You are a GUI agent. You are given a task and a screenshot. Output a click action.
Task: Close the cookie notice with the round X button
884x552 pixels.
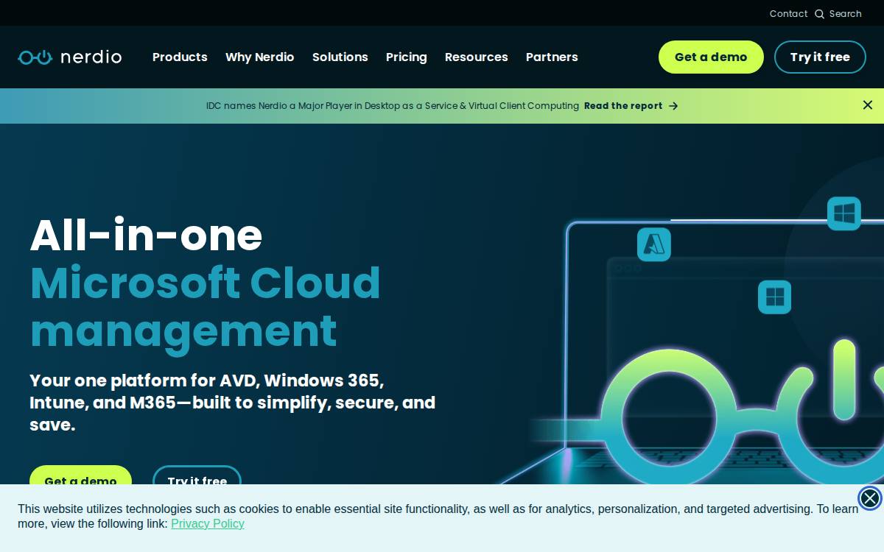(x=870, y=498)
